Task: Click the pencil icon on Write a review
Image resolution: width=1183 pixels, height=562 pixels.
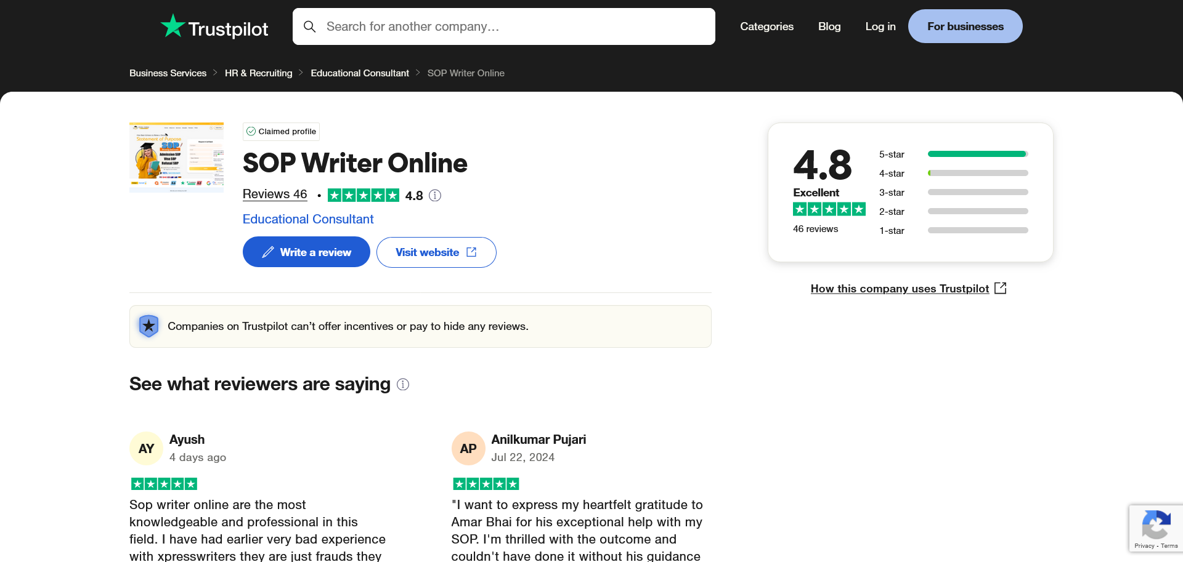Action: click(268, 252)
